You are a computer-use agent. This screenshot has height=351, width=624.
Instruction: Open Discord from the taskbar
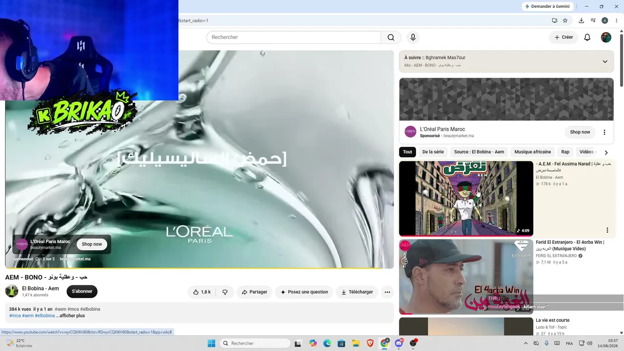click(x=399, y=343)
